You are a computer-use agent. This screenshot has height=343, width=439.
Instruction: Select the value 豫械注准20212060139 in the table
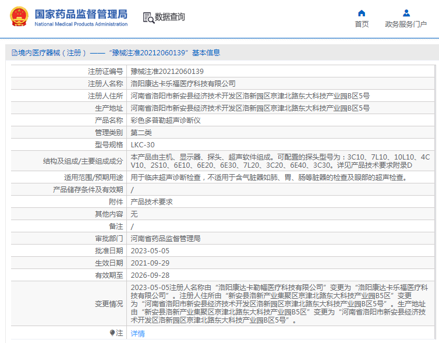167,72
